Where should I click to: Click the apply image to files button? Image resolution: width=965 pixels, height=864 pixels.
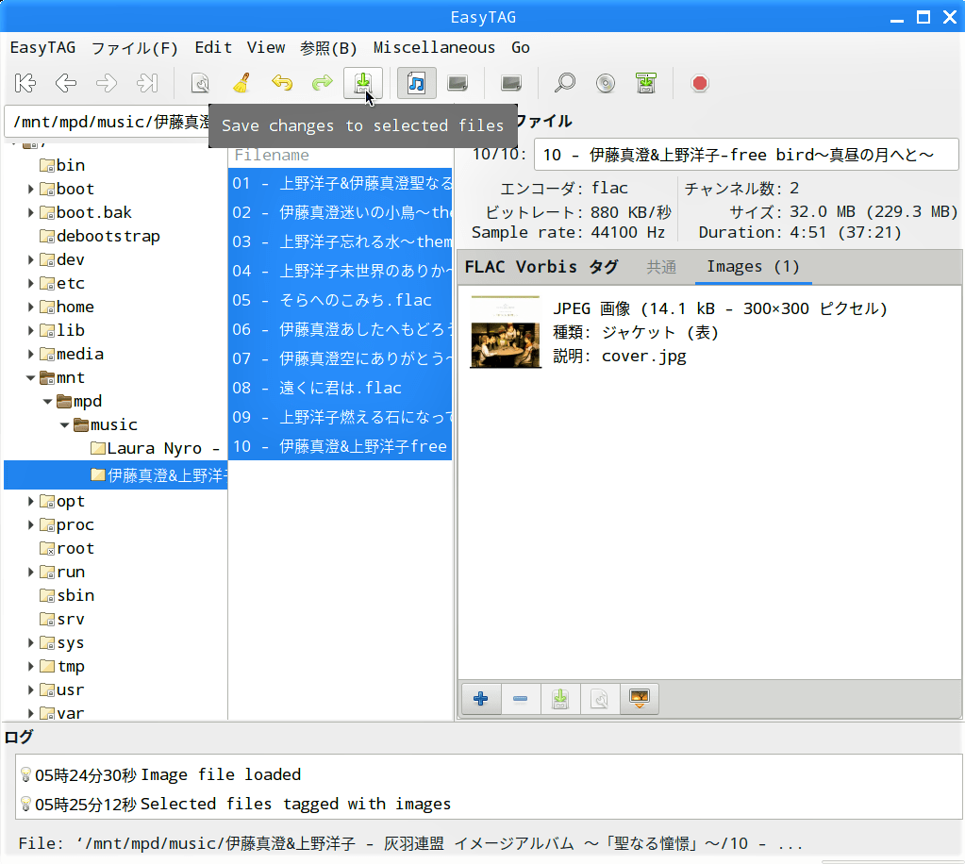640,699
